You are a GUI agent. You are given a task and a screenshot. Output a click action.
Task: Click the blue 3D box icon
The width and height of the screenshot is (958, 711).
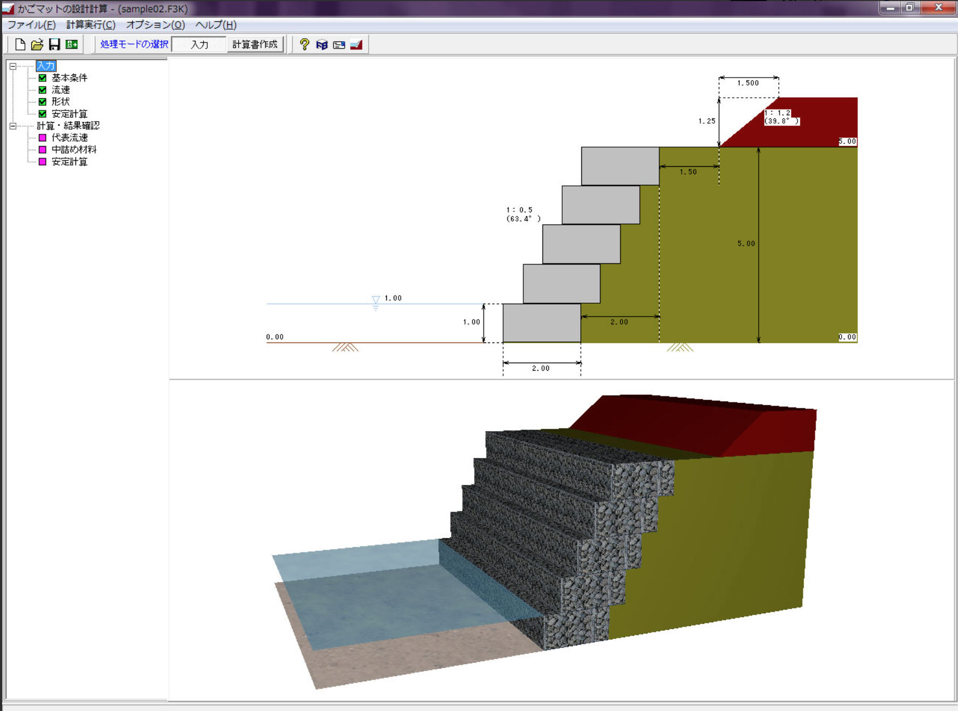pos(321,45)
